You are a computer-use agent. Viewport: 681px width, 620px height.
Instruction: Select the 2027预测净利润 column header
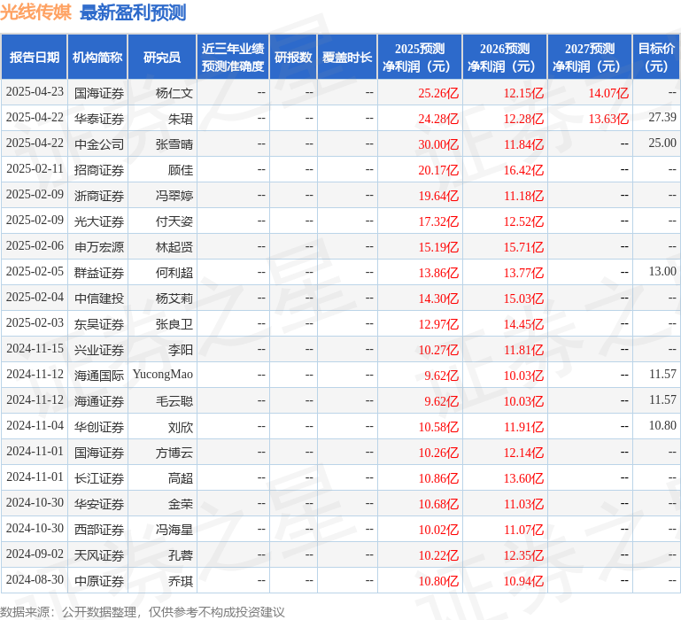pos(590,58)
